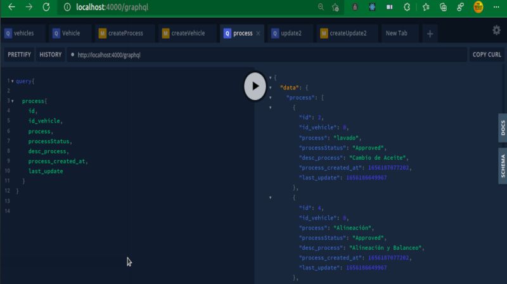Collapse the second result object with id 4
This screenshot has width=507, height=284.
pos(271,198)
